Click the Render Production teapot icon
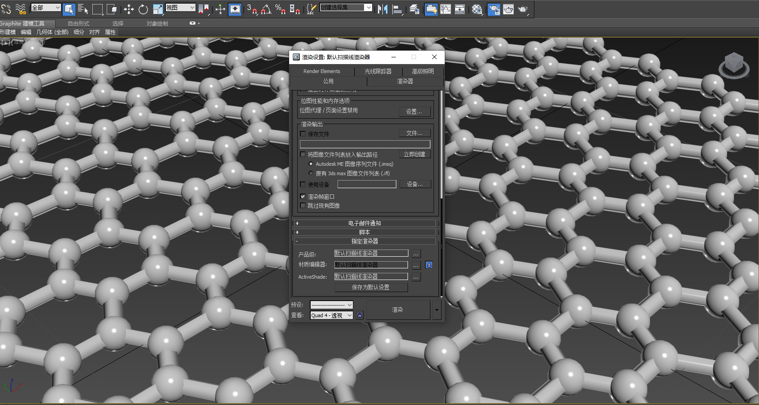Screen dimensions: 759x405 [523, 9]
